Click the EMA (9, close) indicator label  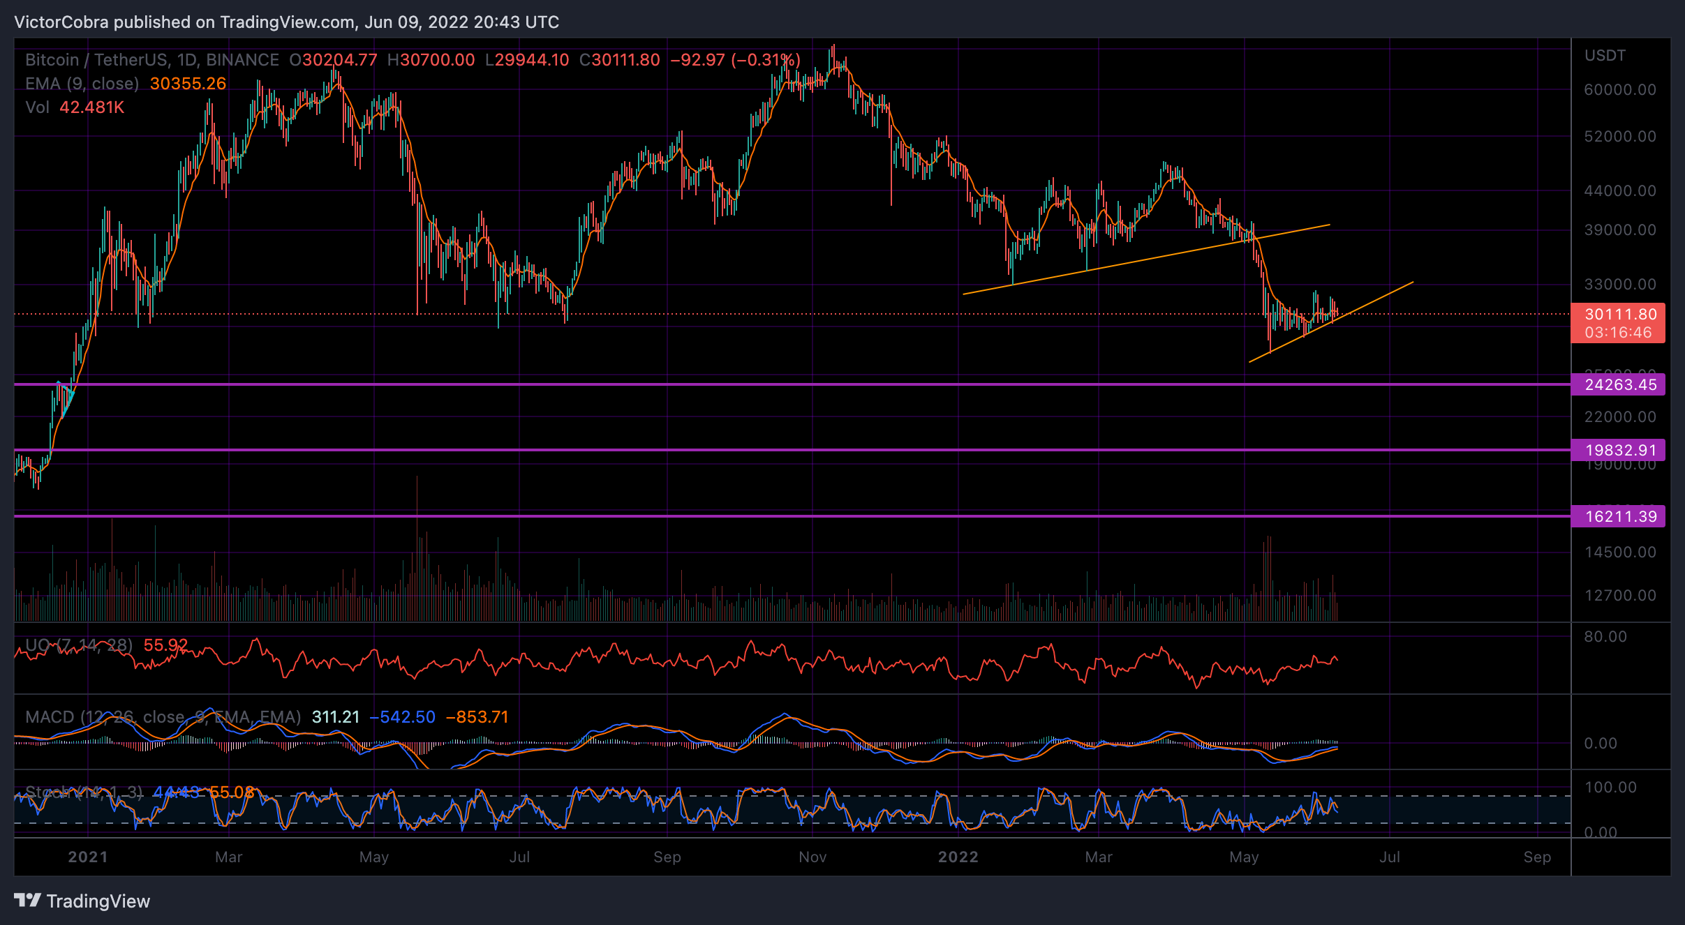[82, 84]
